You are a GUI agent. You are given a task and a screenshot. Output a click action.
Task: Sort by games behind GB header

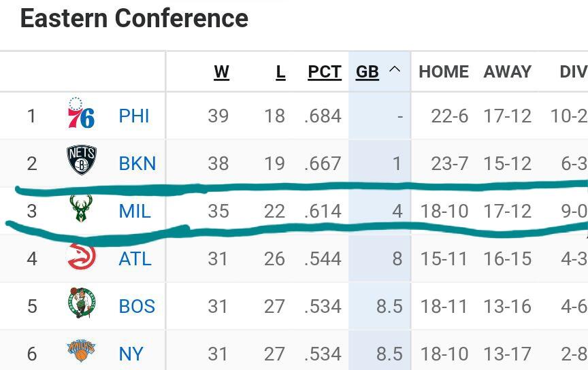(367, 71)
